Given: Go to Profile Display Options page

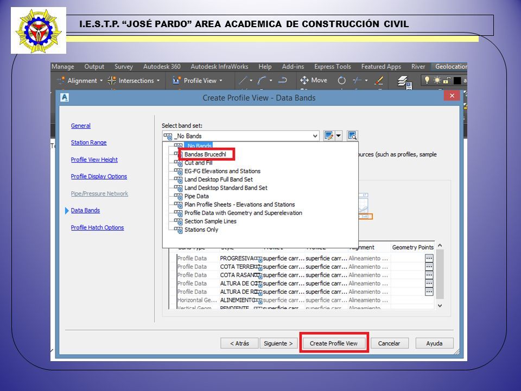Looking at the screenshot, I should point(99,176).
